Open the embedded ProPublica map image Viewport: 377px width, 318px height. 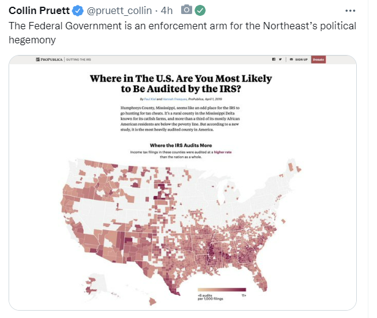[x=183, y=182]
